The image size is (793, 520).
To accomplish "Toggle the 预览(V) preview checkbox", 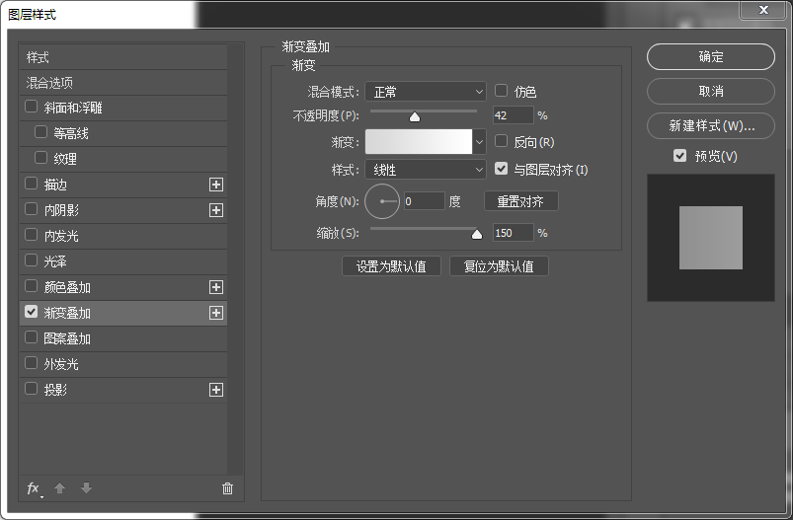I will [679, 156].
